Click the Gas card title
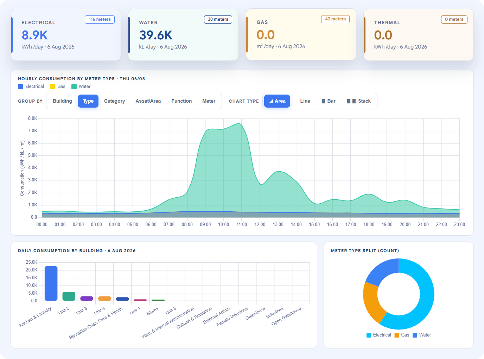484x359 pixels. (262, 22)
